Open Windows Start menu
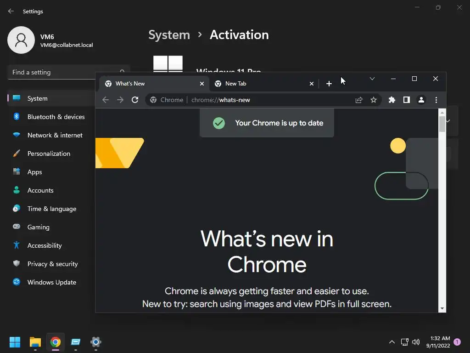This screenshot has width=470, height=353. (x=15, y=342)
